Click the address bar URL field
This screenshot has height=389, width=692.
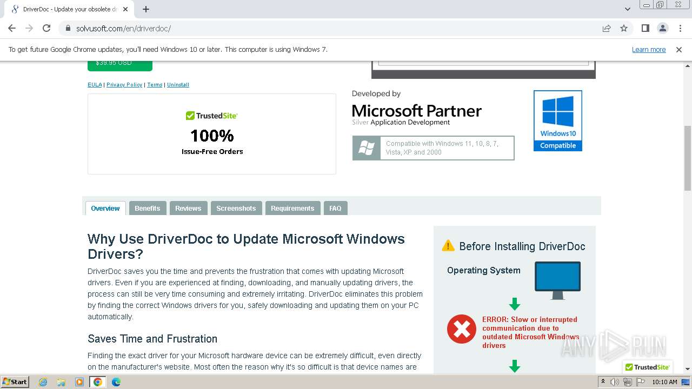pyautogui.click(x=335, y=28)
